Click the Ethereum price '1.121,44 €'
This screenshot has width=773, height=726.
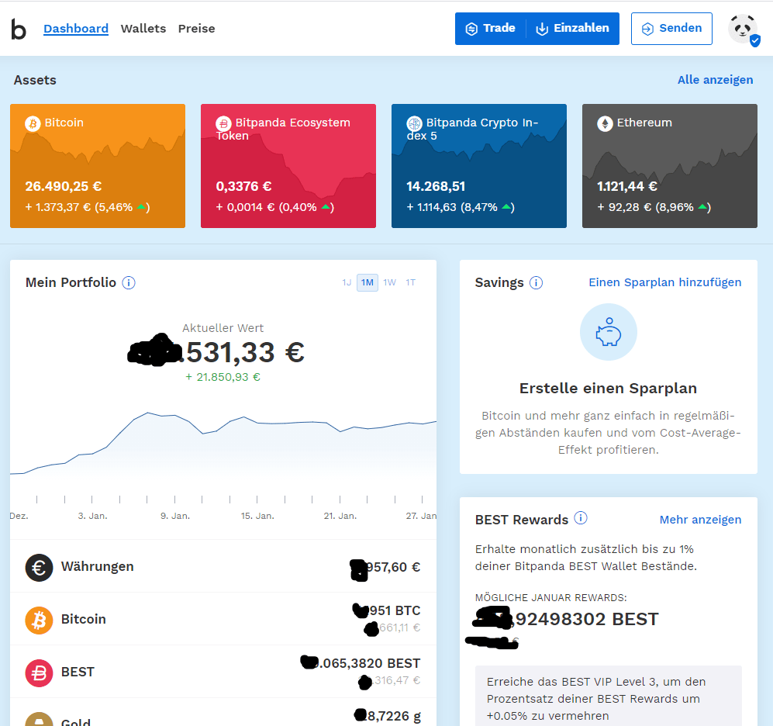point(627,186)
